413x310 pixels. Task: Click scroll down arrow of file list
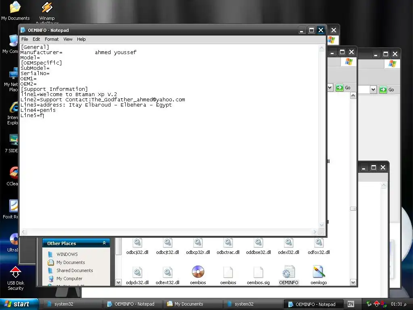click(x=353, y=282)
